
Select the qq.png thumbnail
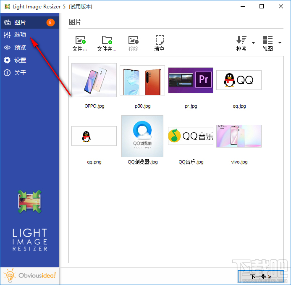pyautogui.click(x=94, y=136)
